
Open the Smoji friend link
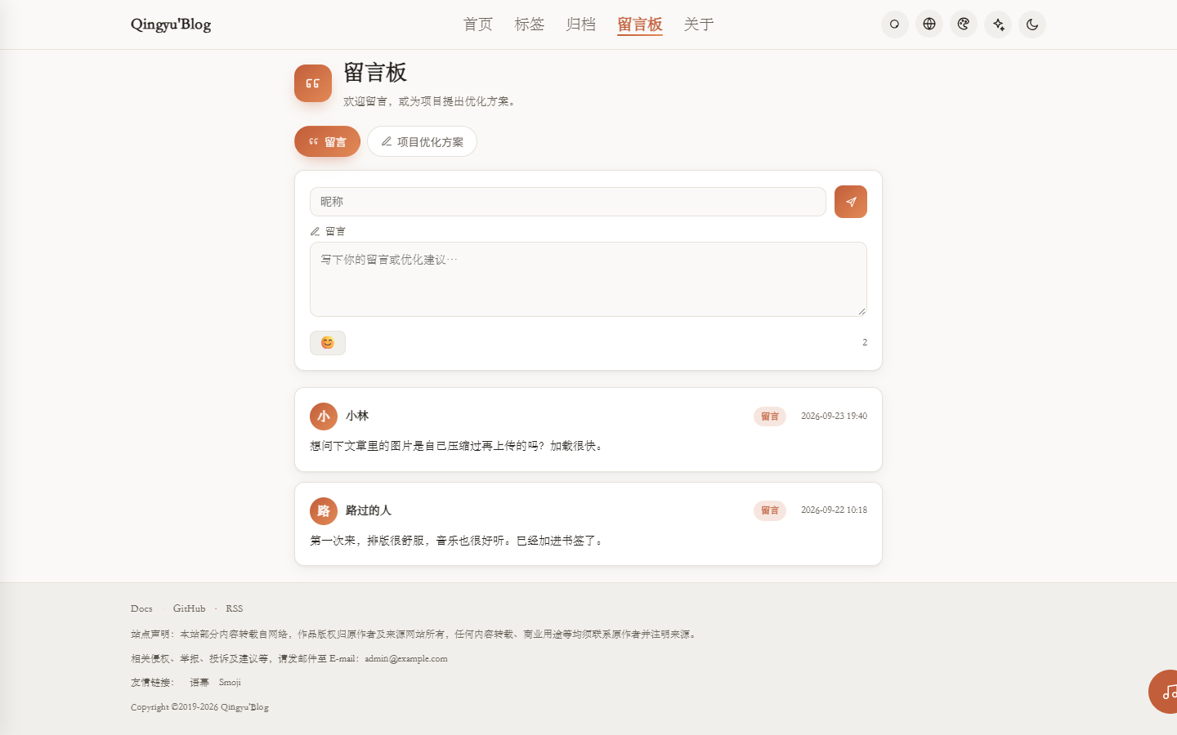tap(230, 683)
